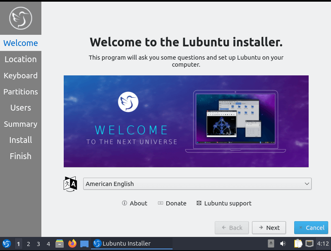
Task: Select the Install step in sidebar
Action: (21, 140)
